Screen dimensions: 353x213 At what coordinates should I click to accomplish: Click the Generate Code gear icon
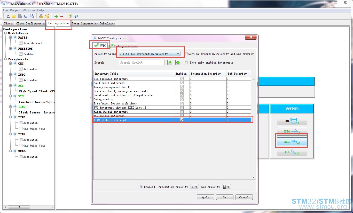(41, 16)
